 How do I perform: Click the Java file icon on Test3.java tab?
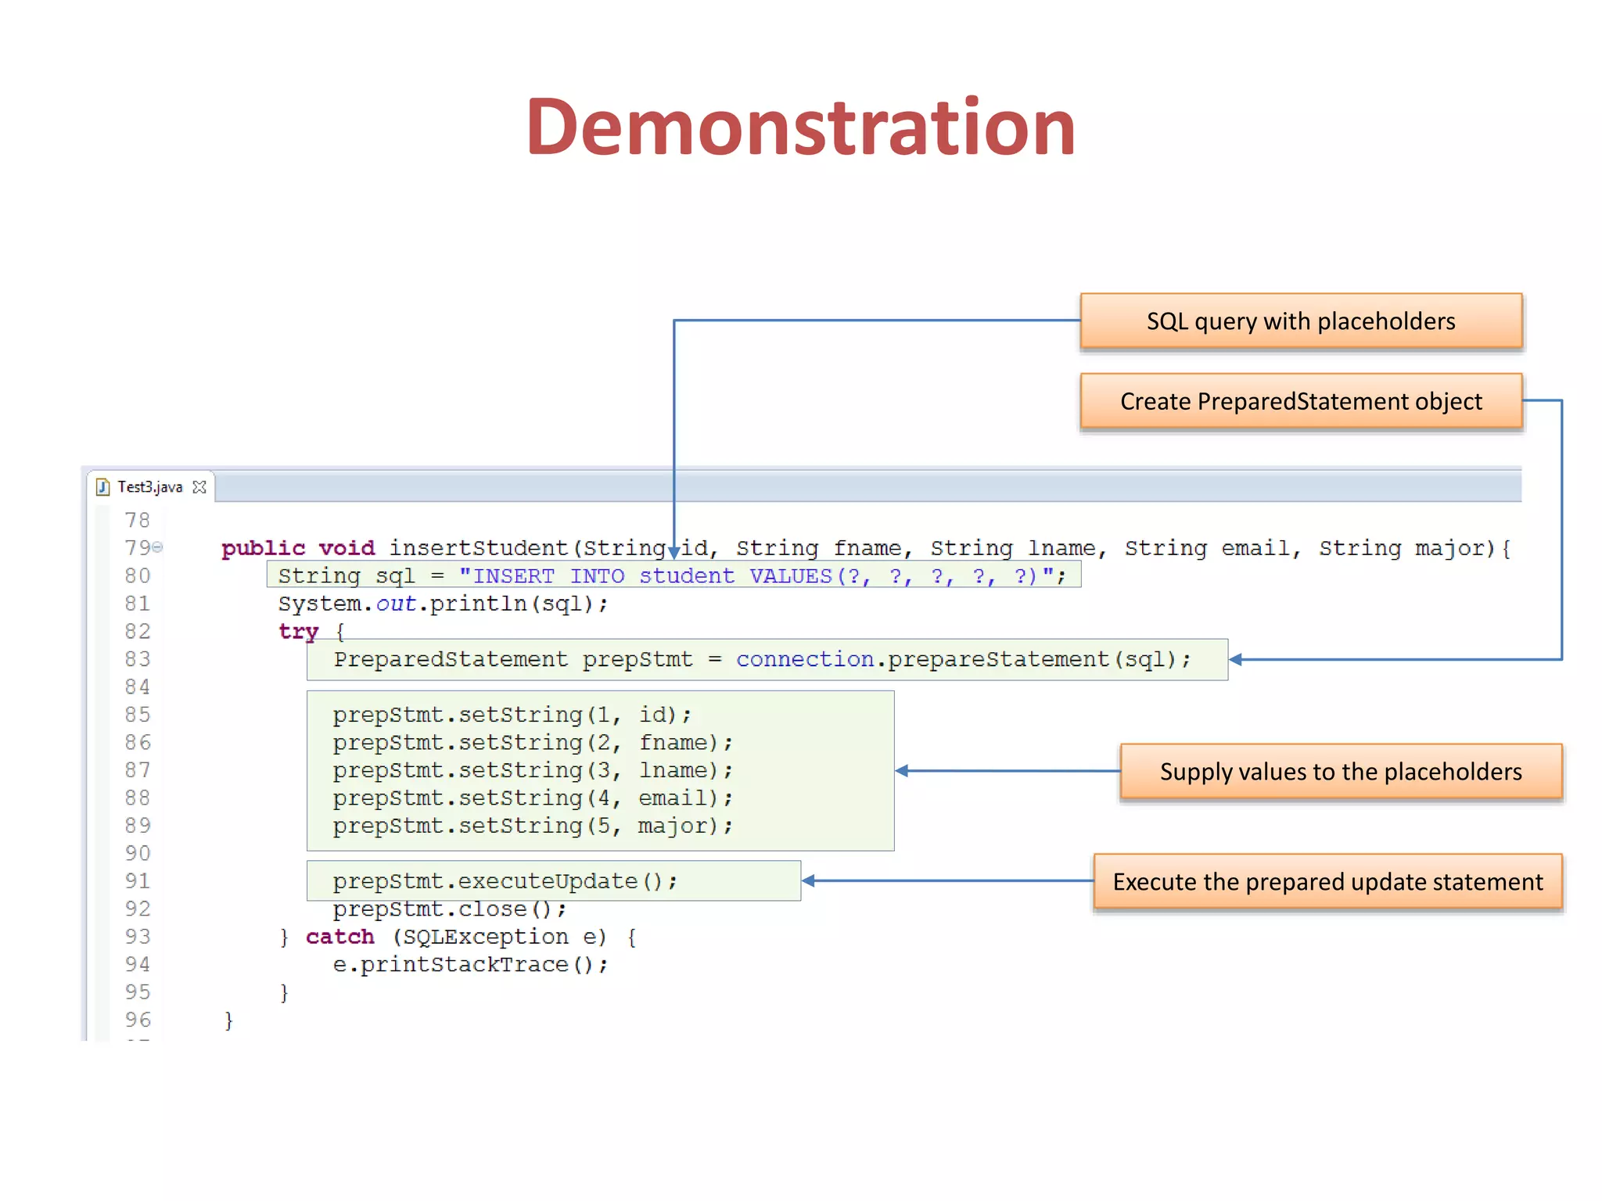(x=102, y=487)
